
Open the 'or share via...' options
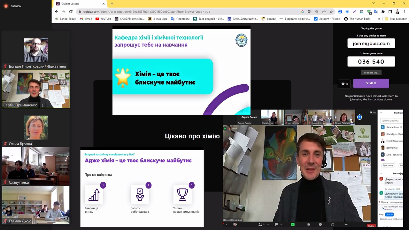coord(371,73)
